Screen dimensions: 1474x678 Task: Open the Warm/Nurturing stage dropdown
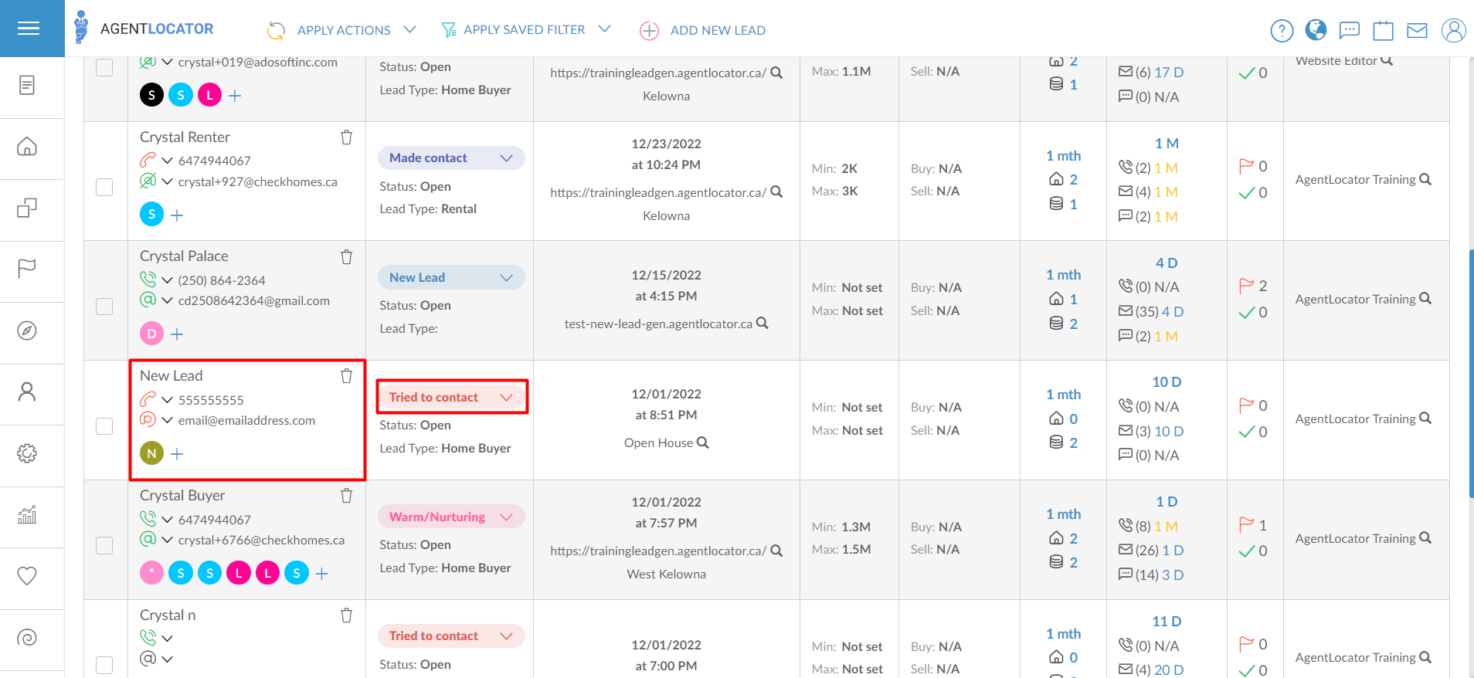point(451,517)
